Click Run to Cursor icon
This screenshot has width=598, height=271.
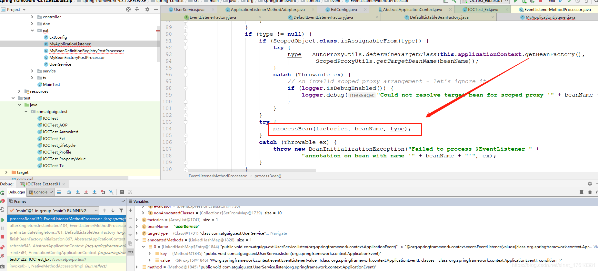pyautogui.click(x=111, y=192)
